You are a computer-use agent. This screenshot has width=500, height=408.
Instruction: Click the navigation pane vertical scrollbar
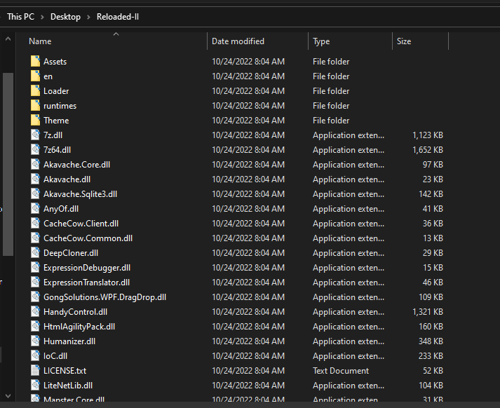8,161
